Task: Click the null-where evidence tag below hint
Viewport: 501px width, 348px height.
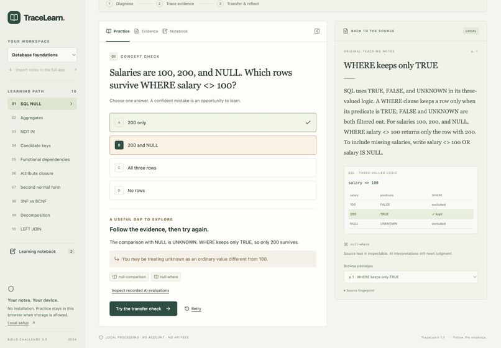Action: tap(166, 277)
